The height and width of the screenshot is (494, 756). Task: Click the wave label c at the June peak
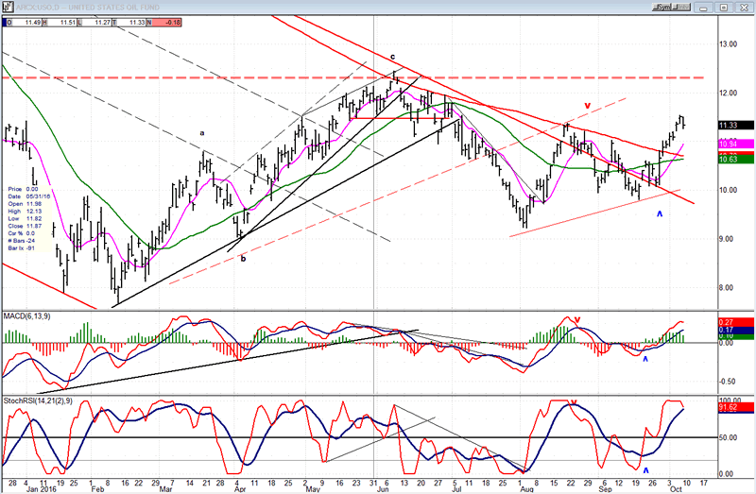coord(393,57)
